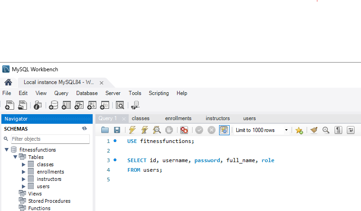
Task: Switch to the classes tab
Action: coord(141,118)
